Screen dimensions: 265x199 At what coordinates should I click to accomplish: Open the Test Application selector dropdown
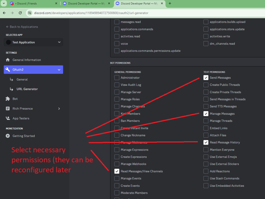[x=33, y=42]
